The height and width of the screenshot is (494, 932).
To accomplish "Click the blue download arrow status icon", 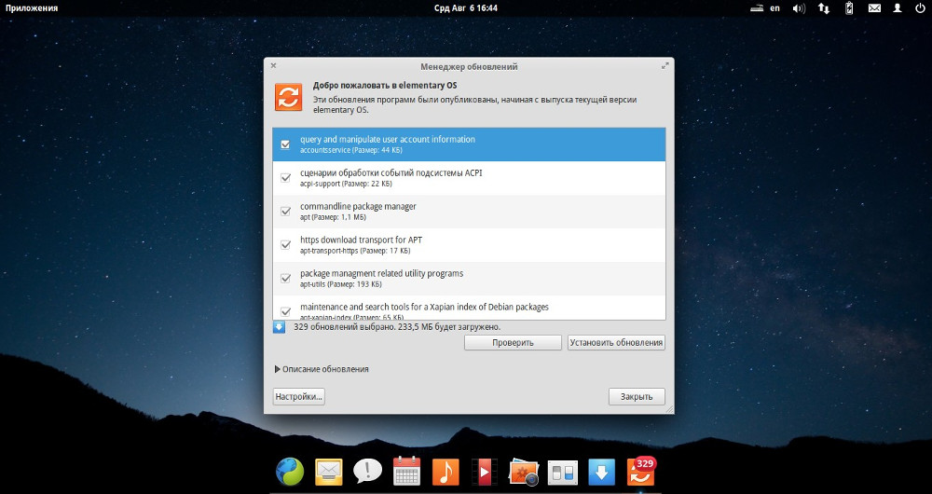I will pyautogui.click(x=280, y=327).
